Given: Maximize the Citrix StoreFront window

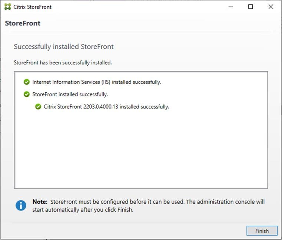Looking at the screenshot, I should coord(251,7).
